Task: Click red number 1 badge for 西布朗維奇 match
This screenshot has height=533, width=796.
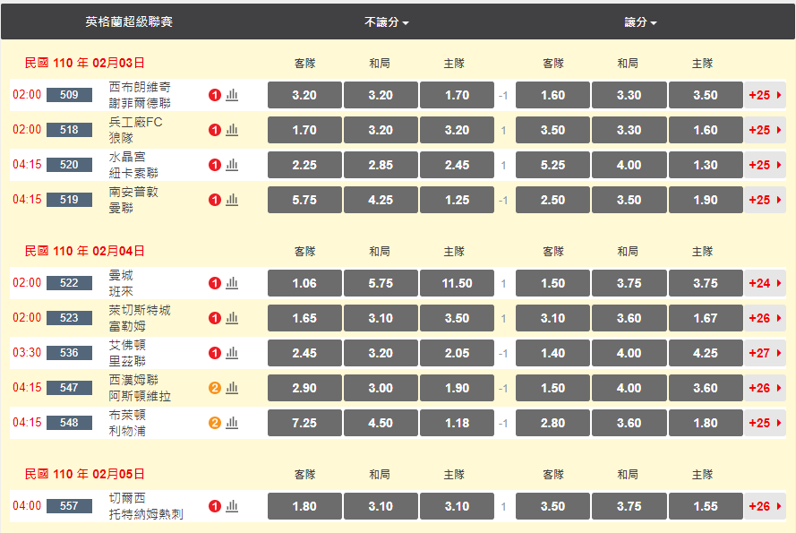Action: 215,95
